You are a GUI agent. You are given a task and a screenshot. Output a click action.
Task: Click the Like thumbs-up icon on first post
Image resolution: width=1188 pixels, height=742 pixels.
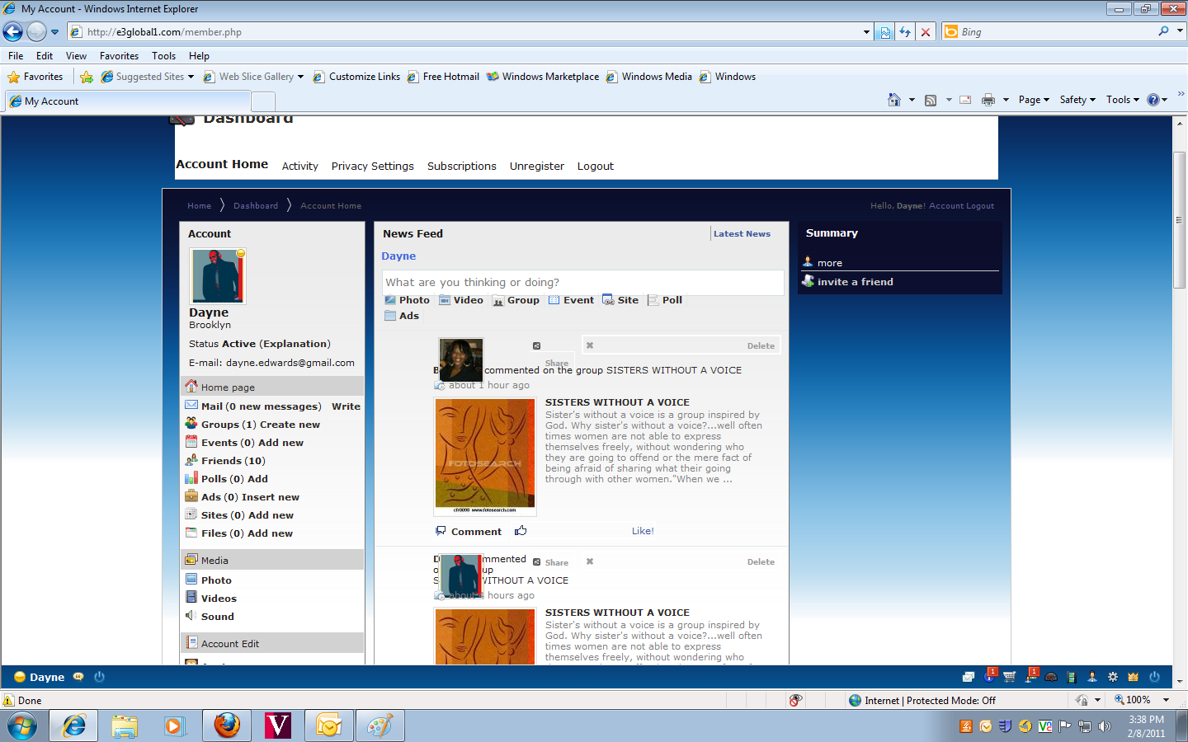click(521, 531)
